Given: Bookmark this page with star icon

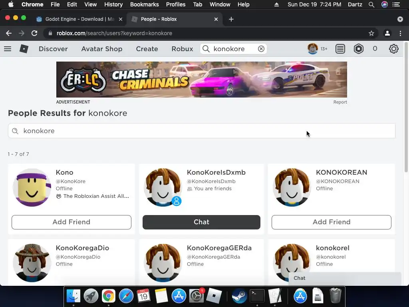Looking at the screenshot, I should pos(371,33).
